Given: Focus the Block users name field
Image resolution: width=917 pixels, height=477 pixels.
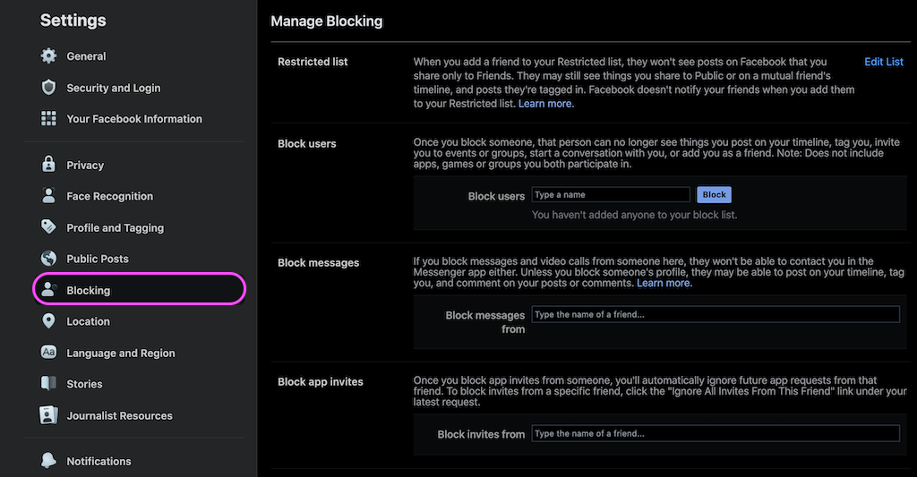Looking at the screenshot, I should click(611, 195).
